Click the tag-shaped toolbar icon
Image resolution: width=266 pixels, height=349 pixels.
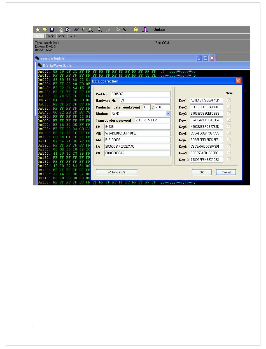118,30
